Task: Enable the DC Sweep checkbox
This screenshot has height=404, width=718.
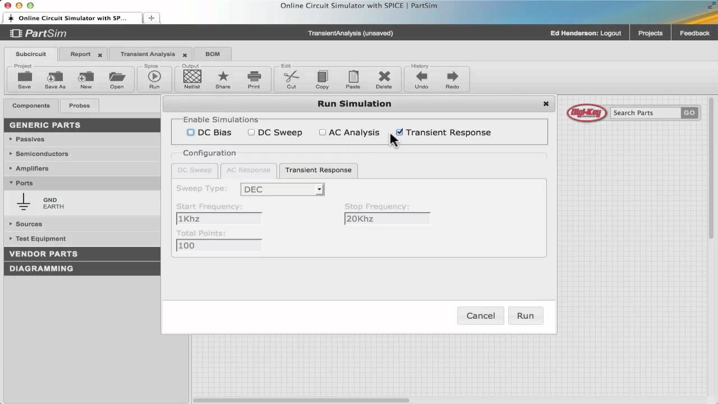Action: point(251,132)
